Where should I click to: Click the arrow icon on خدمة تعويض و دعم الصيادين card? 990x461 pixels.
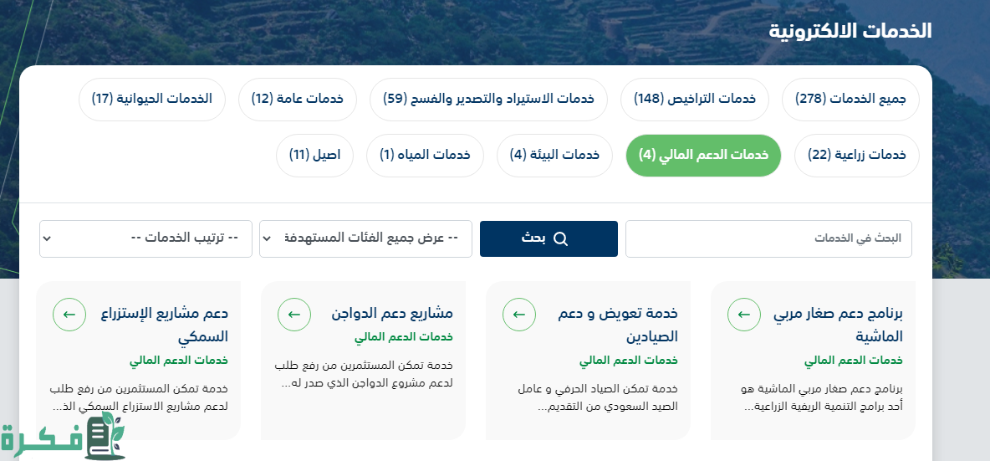(519, 315)
